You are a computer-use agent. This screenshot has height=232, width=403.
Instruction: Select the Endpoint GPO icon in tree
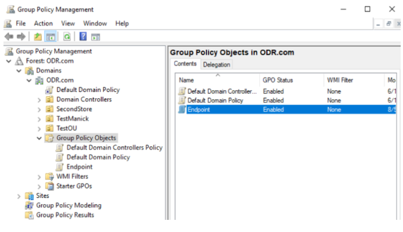(60, 167)
